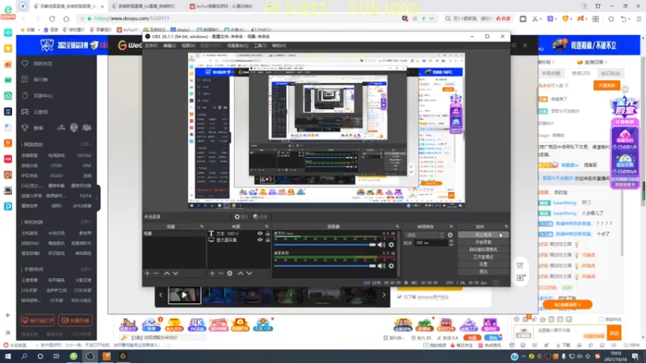The image size is (646, 363).
Task: Open File menu in OBS
Action: pos(151,46)
